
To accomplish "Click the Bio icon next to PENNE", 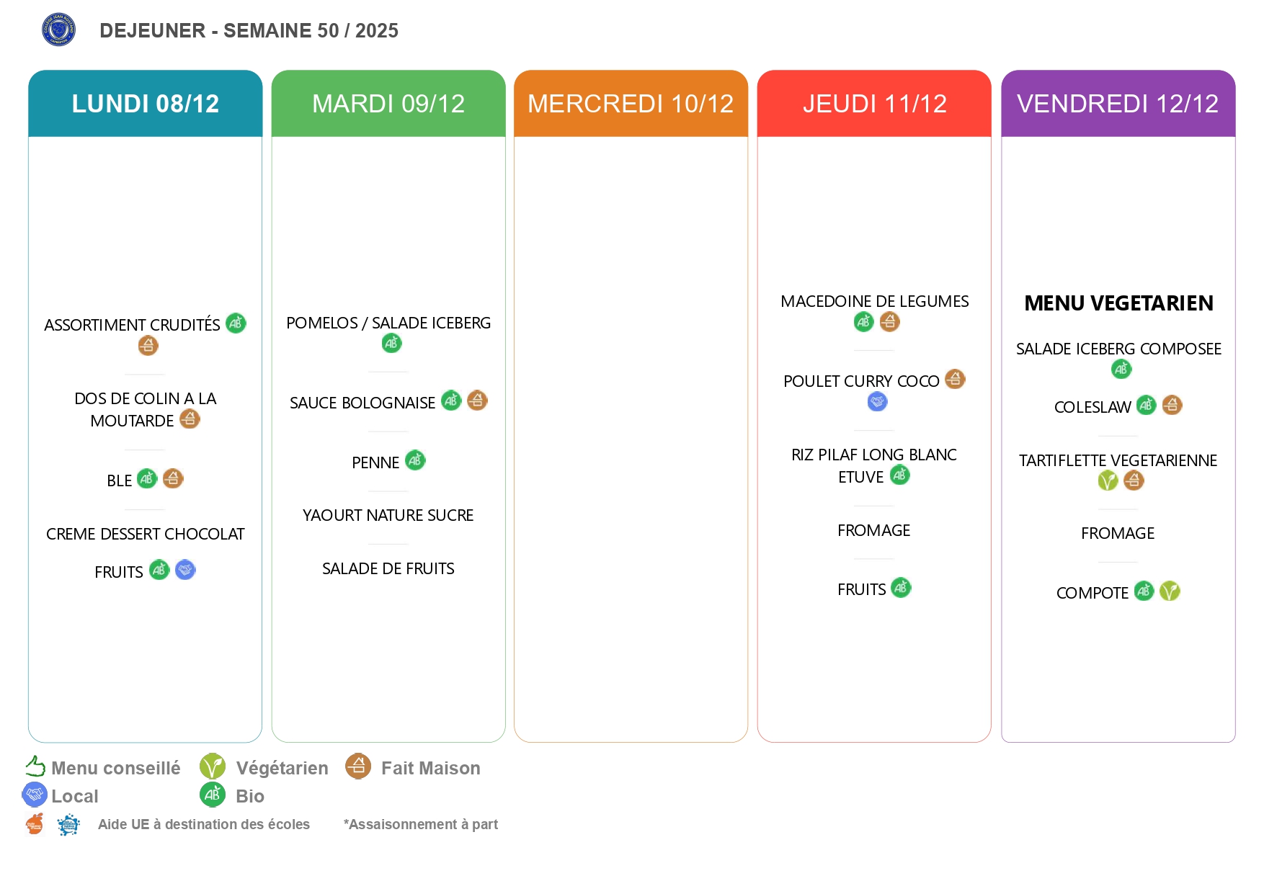I will [415, 460].
